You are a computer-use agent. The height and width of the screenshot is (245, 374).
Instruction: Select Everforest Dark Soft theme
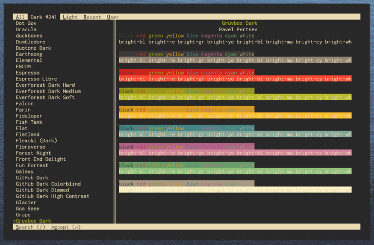coord(45,97)
